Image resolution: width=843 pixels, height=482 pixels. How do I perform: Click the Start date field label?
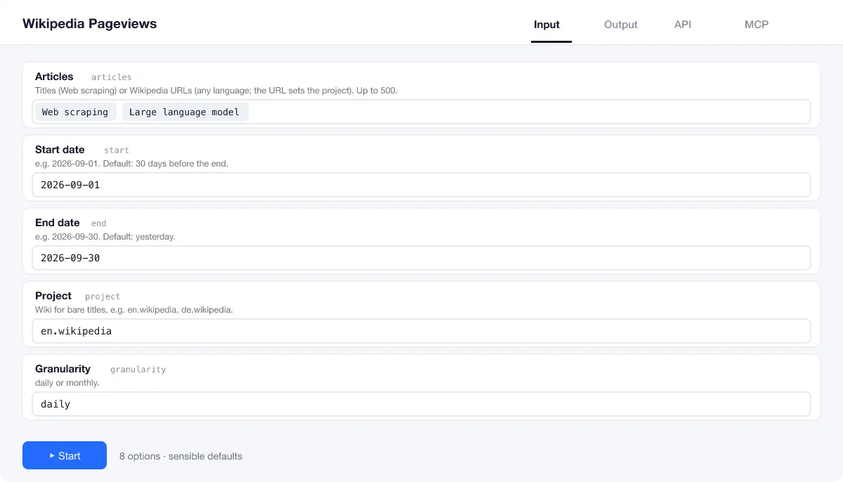coord(60,150)
